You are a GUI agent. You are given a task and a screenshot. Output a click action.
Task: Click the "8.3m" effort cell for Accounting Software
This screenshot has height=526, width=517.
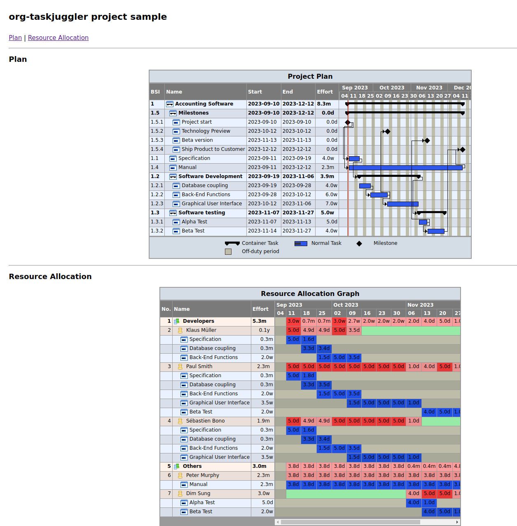point(327,104)
